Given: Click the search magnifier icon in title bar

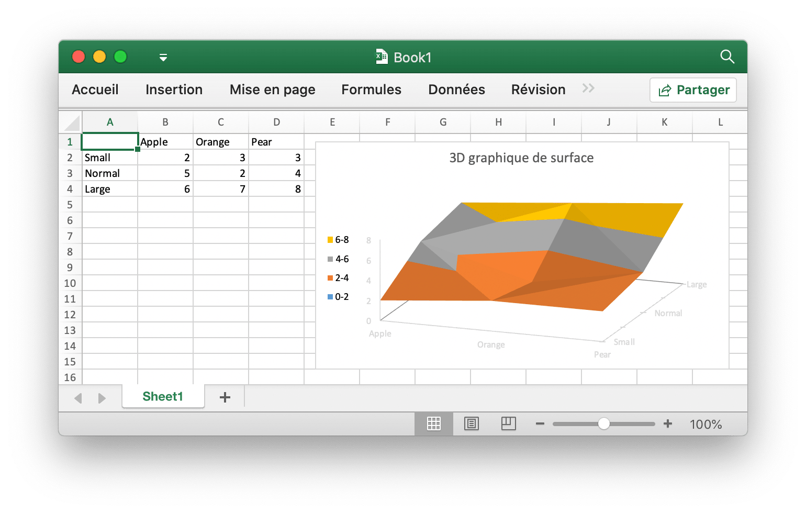Looking at the screenshot, I should (x=727, y=57).
